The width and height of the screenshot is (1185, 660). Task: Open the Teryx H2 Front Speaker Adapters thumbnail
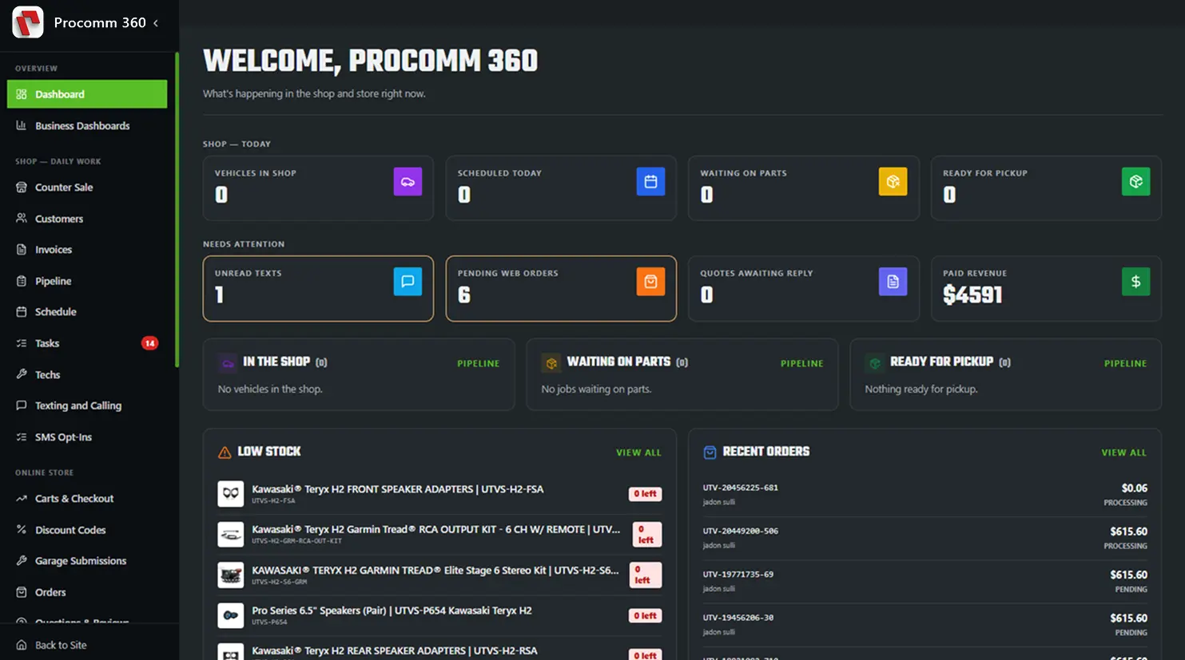231,494
